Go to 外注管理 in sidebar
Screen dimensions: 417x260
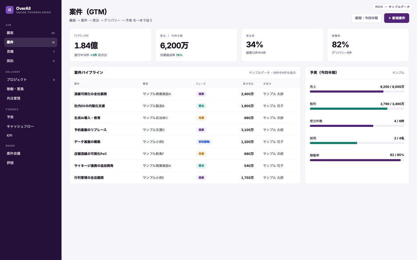tap(31, 98)
